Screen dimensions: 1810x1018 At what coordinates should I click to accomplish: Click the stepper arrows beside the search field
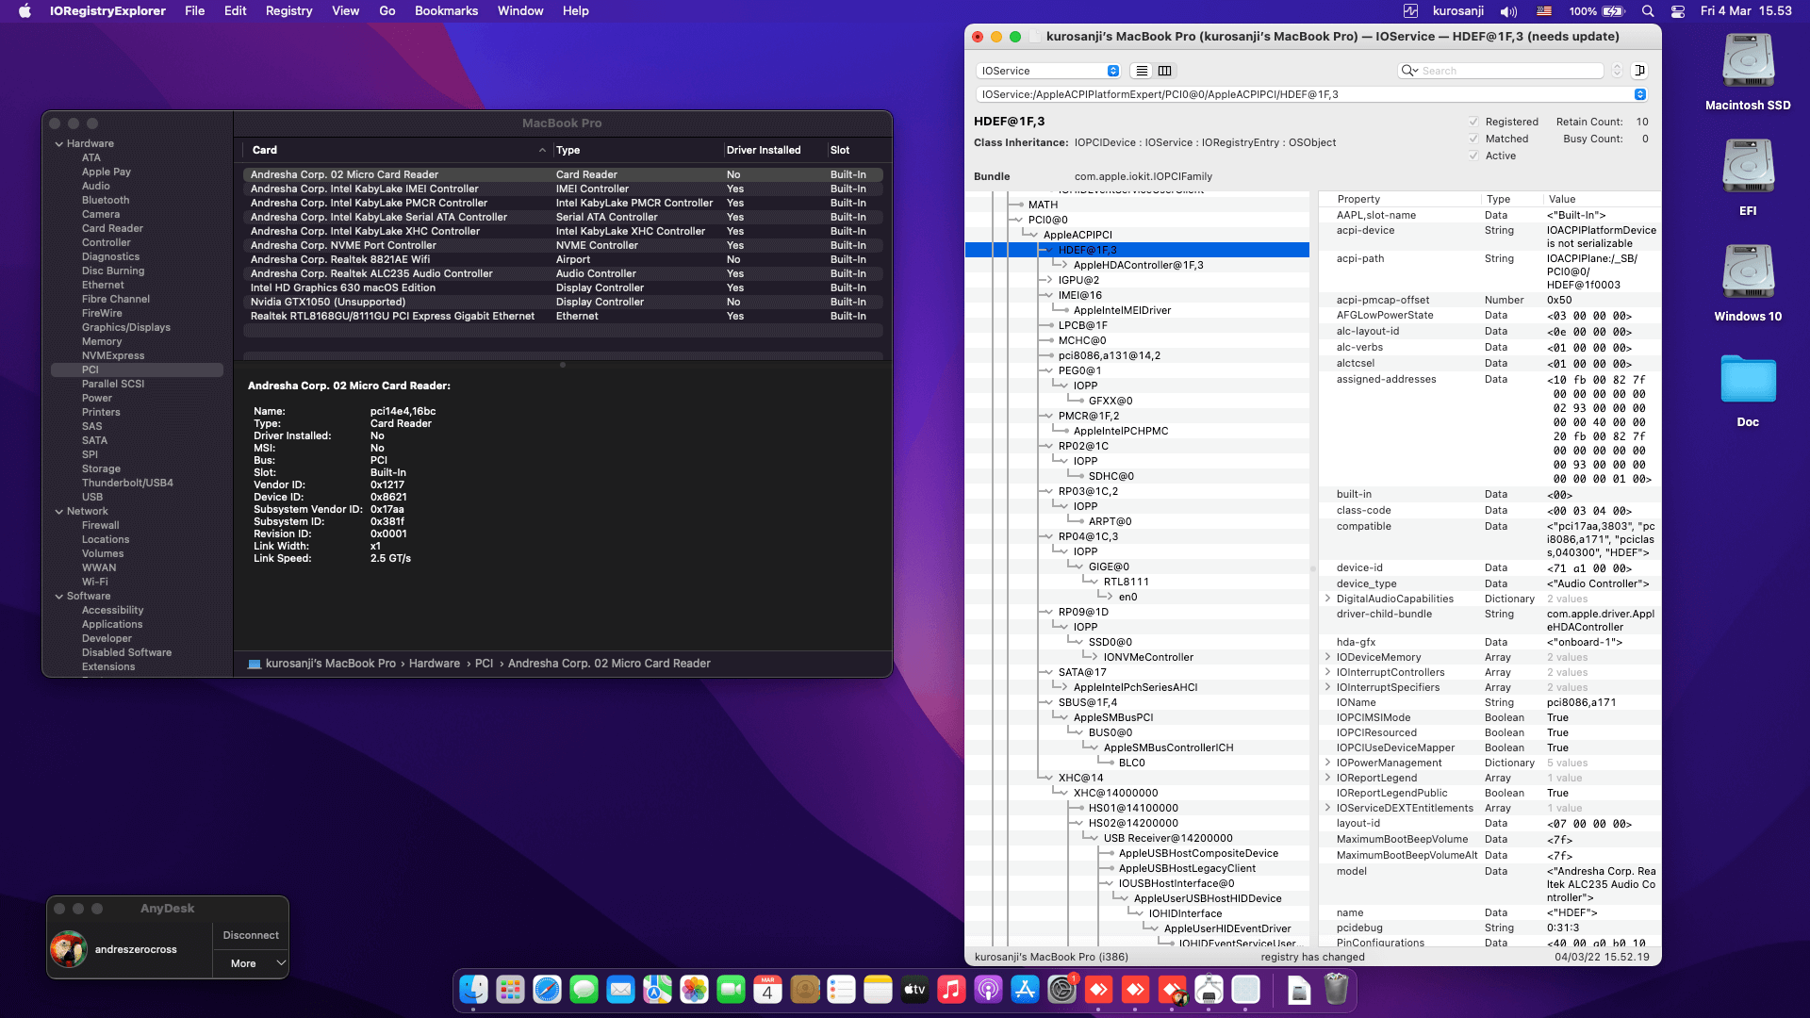click(1618, 71)
